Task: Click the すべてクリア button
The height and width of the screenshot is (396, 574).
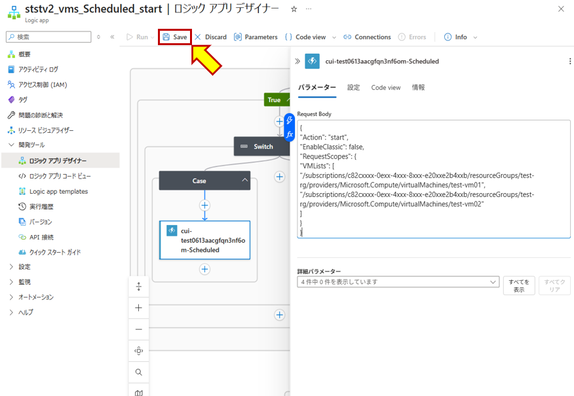Action: tap(554, 285)
